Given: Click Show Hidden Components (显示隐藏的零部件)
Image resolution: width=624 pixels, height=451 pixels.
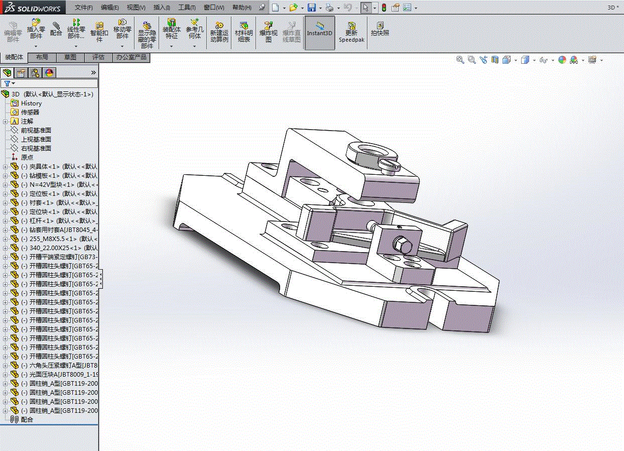Looking at the screenshot, I should coord(147,34).
